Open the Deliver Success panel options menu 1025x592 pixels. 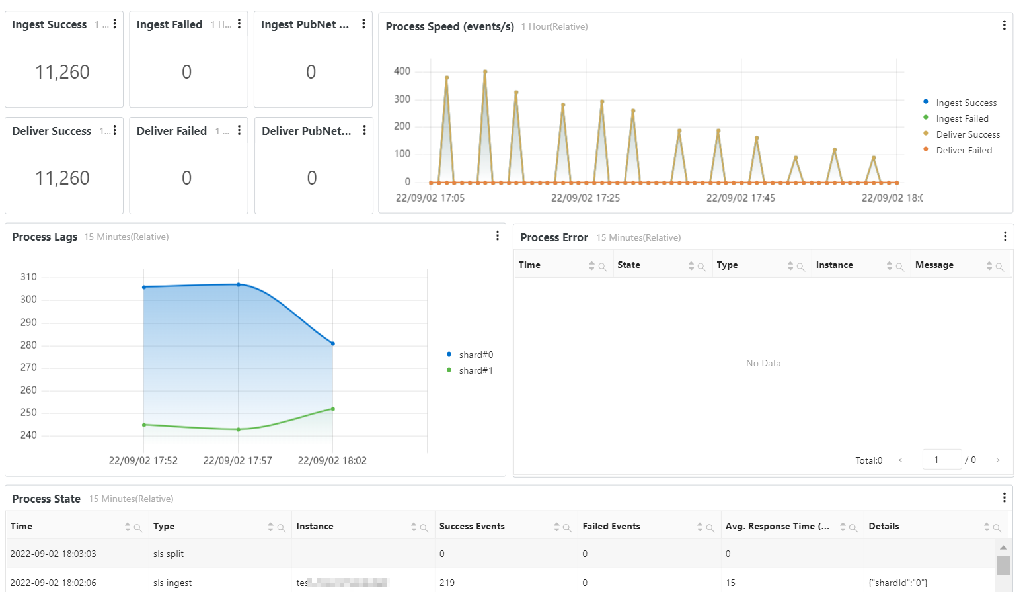(x=115, y=130)
